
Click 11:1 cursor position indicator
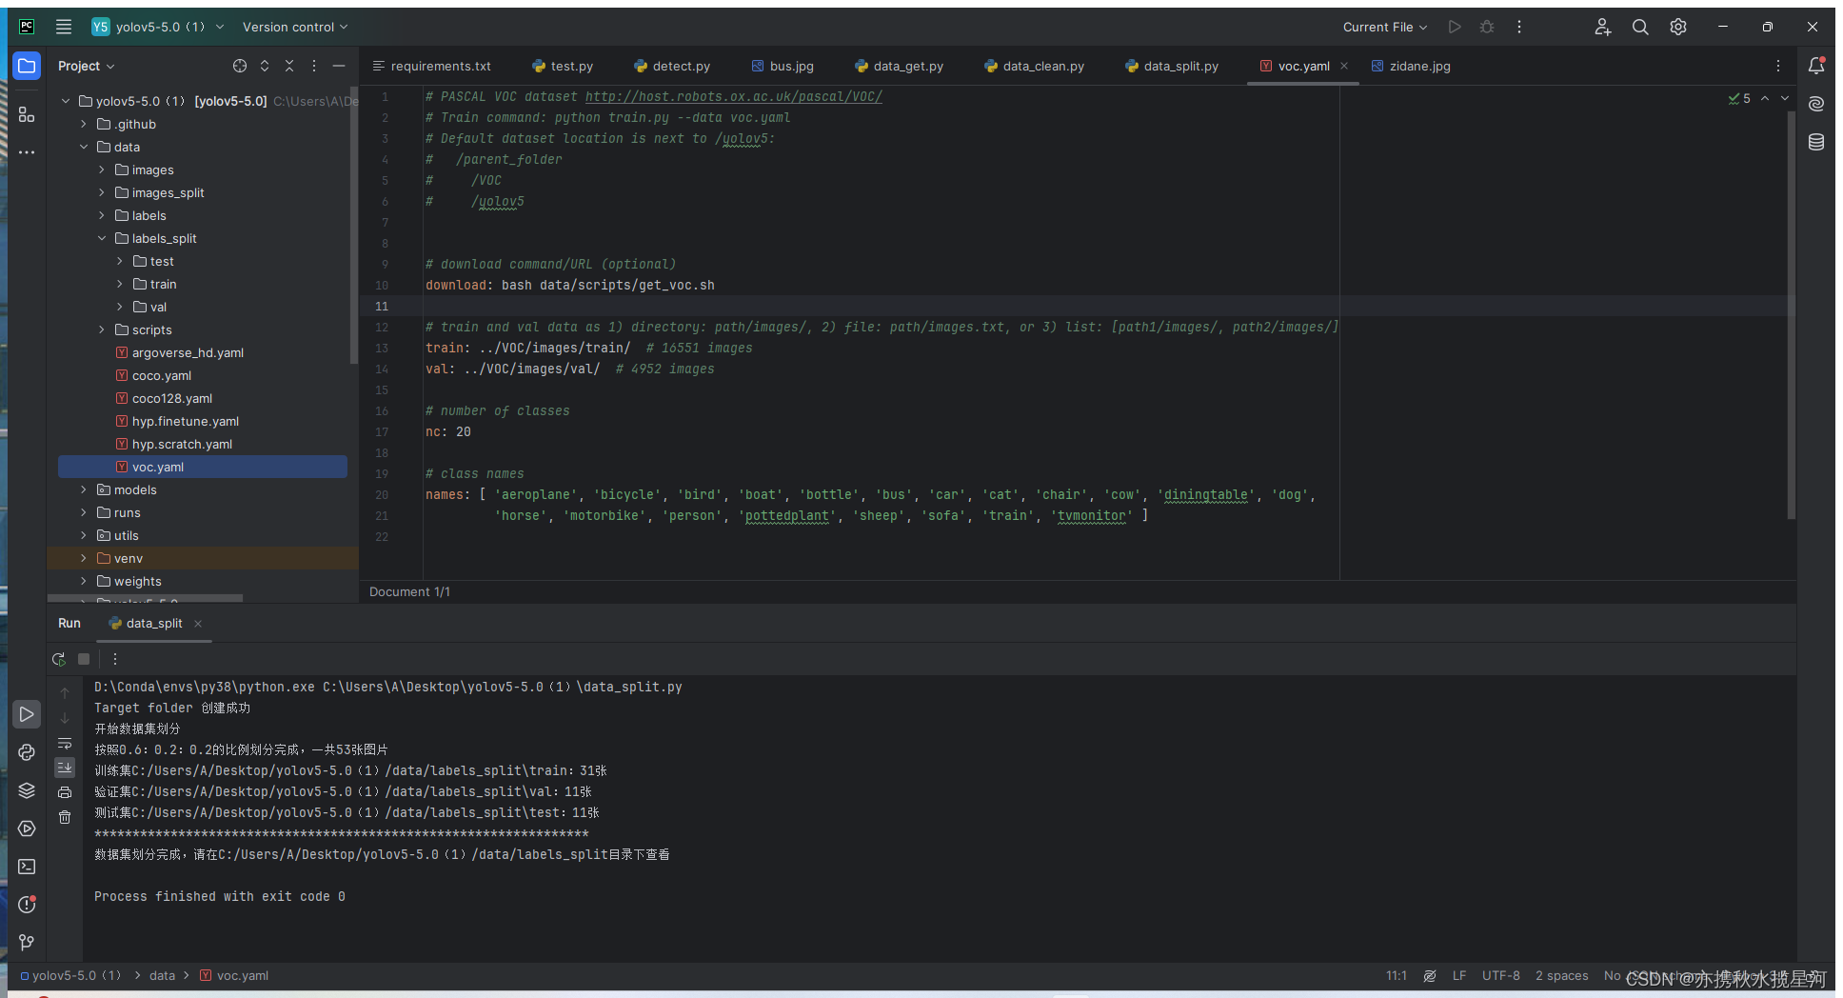click(x=1397, y=976)
